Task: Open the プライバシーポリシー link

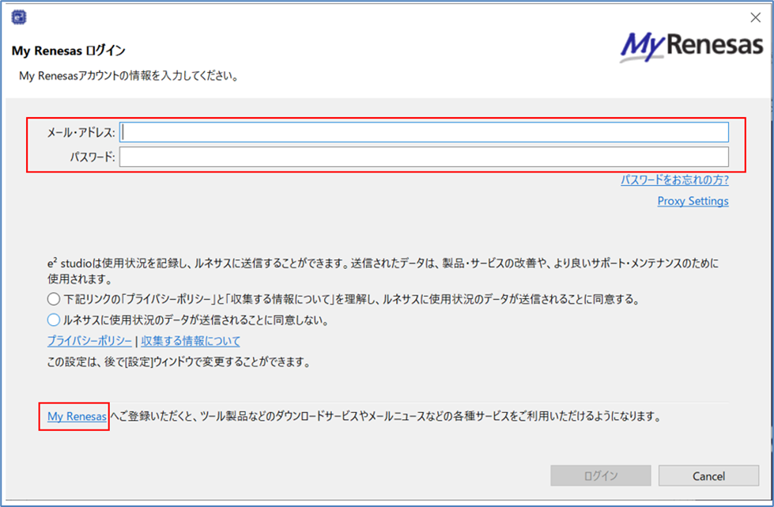Action: pyautogui.click(x=90, y=341)
